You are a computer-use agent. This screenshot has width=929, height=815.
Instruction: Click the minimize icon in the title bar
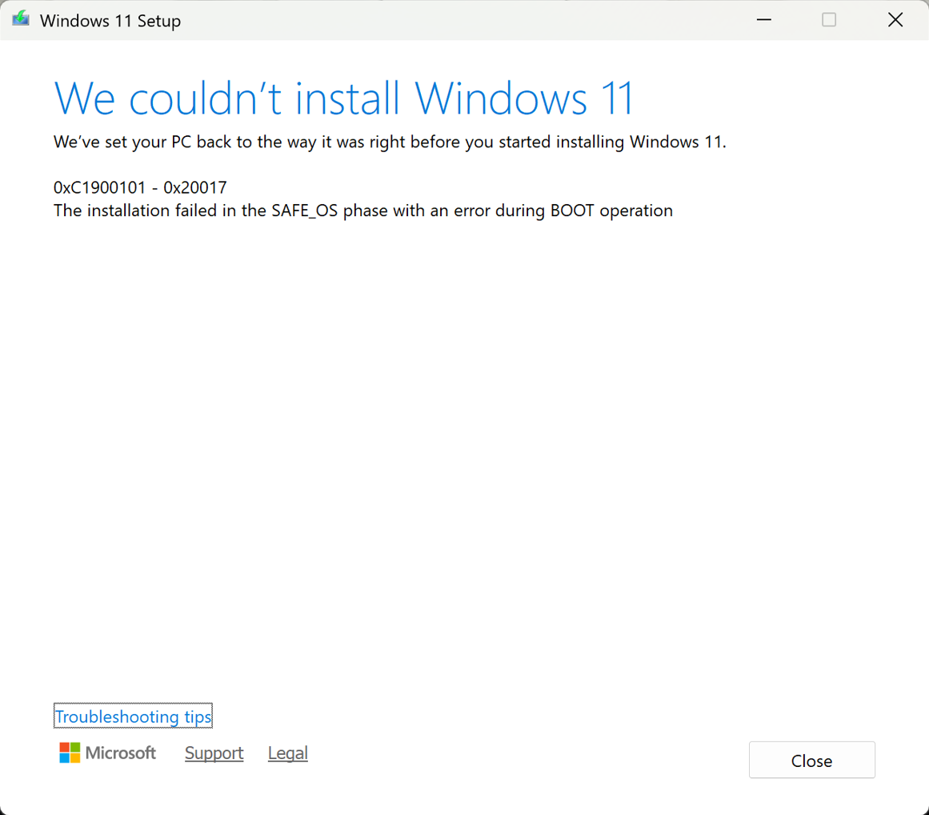(x=763, y=19)
